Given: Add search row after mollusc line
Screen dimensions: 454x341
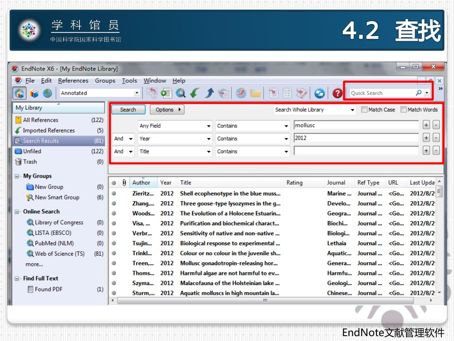Looking at the screenshot, I should pos(426,125).
